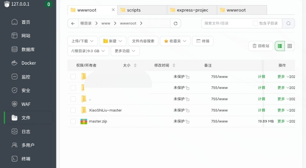Sort by 修改时间 modified time arrows
The width and height of the screenshot is (306, 168).
[174, 65]
